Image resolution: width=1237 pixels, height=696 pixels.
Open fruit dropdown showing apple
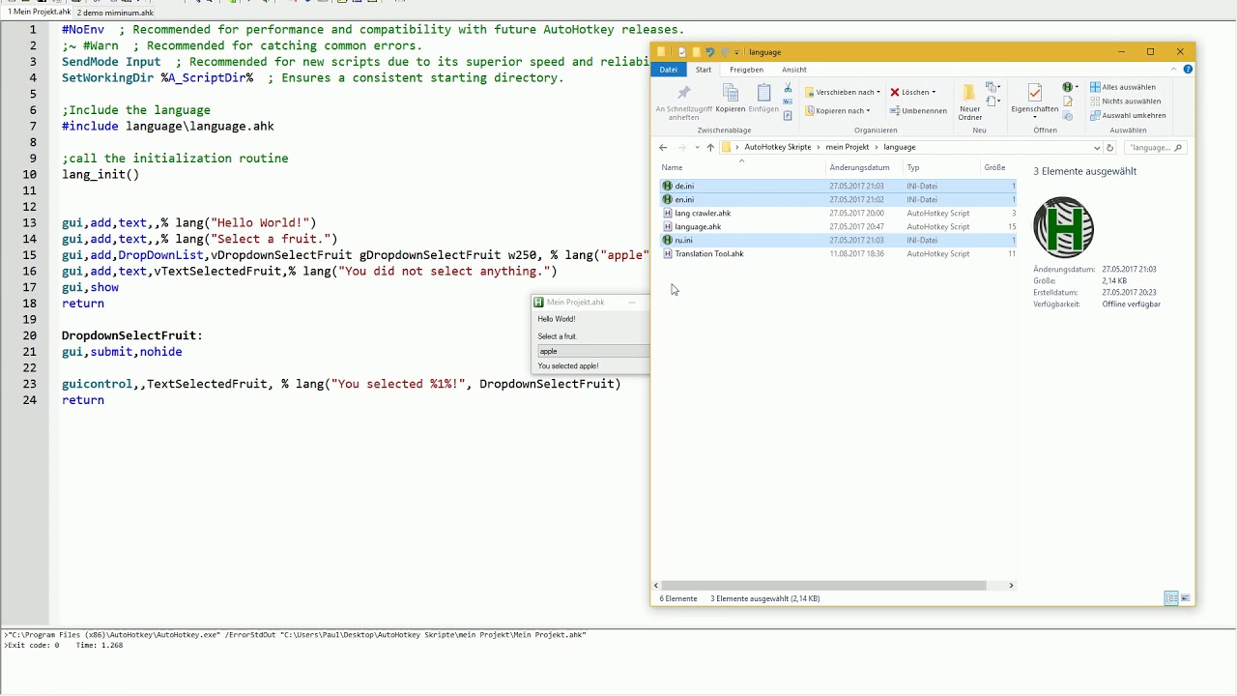click(x=592, y=351)
